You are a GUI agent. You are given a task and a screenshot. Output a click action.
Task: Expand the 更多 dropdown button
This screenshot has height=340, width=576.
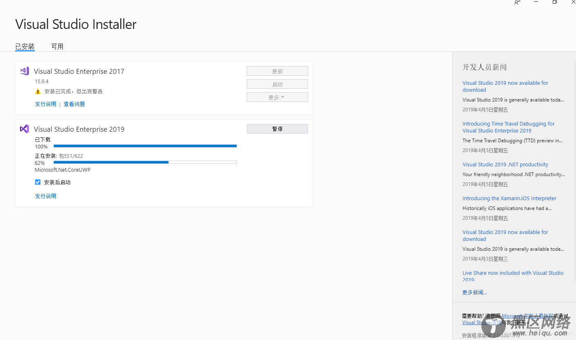pos(277,97)
